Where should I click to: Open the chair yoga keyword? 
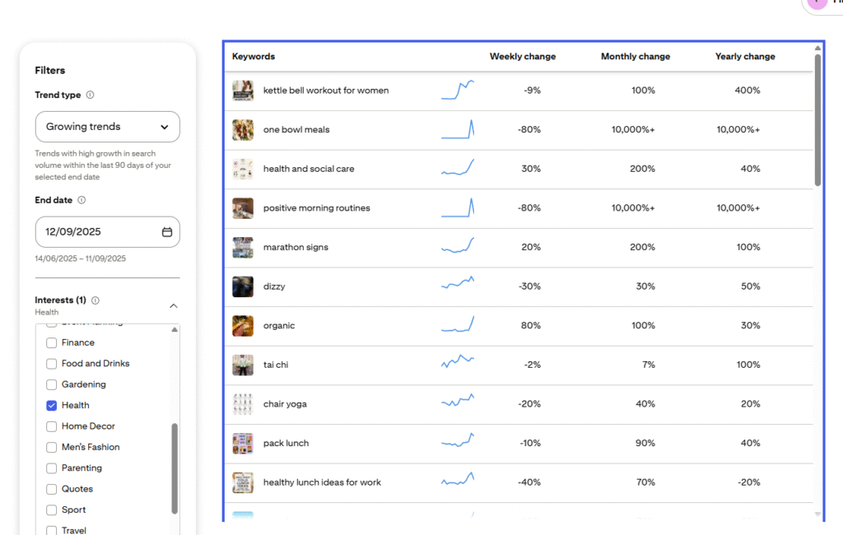coord(285,404)
